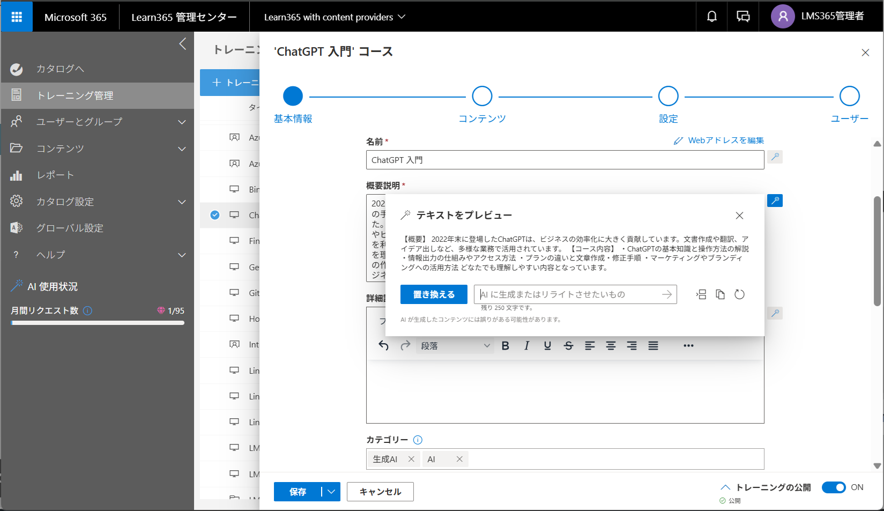Image resolution: width=884 pixels, height=511 pixels.
Task: Undo the last edit in editor
Action: coord(383,346)
